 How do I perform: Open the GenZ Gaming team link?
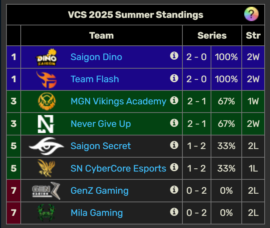coord(99,191)
